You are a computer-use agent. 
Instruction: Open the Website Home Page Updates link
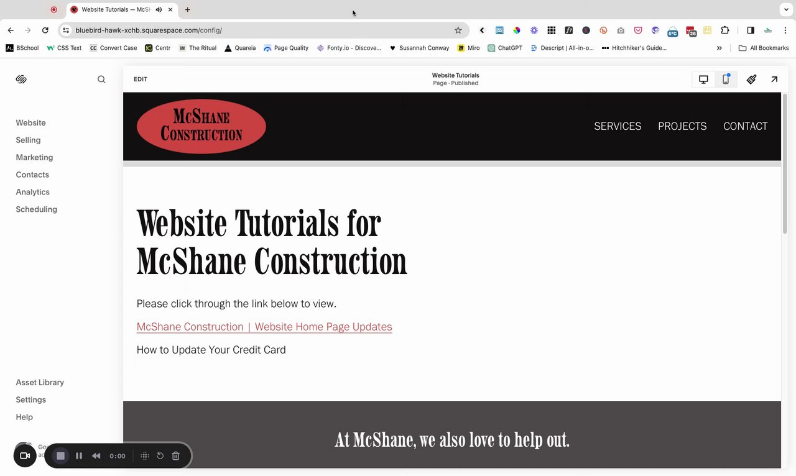point(264,327)
